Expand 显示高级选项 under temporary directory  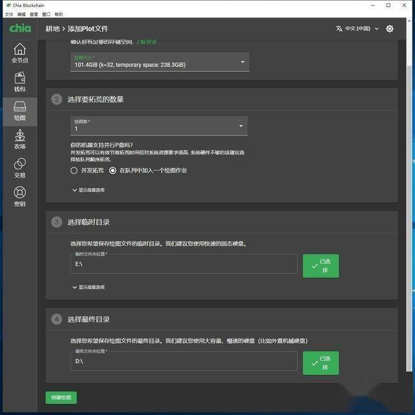pyautogui.click(x=89, y=287)
